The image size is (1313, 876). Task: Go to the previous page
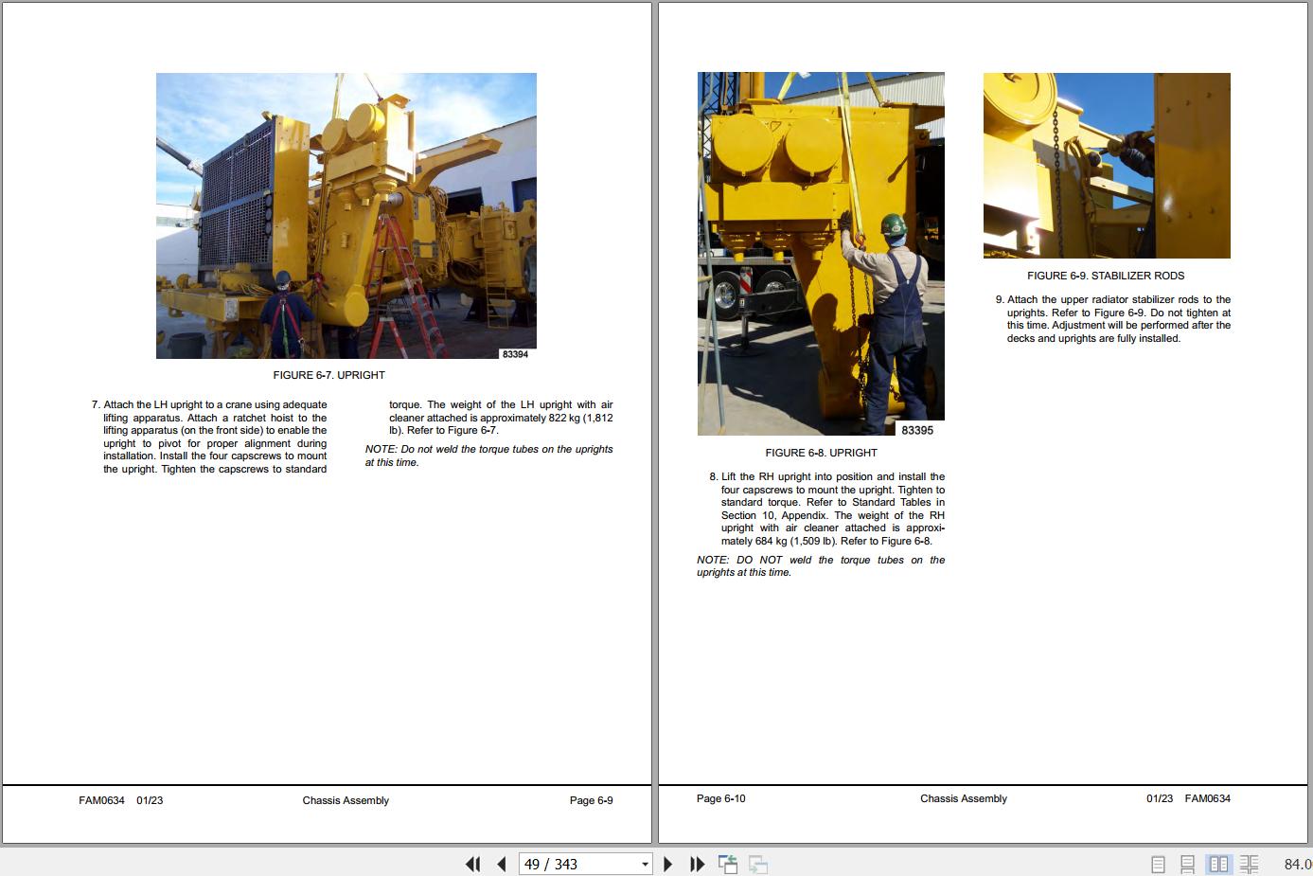click(x=502, y=864)
